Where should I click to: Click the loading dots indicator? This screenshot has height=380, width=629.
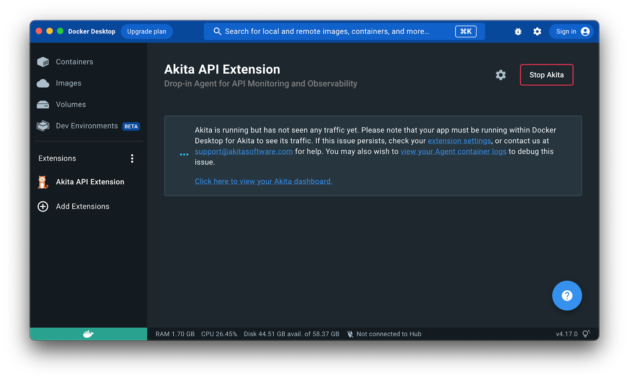[184, 155]
